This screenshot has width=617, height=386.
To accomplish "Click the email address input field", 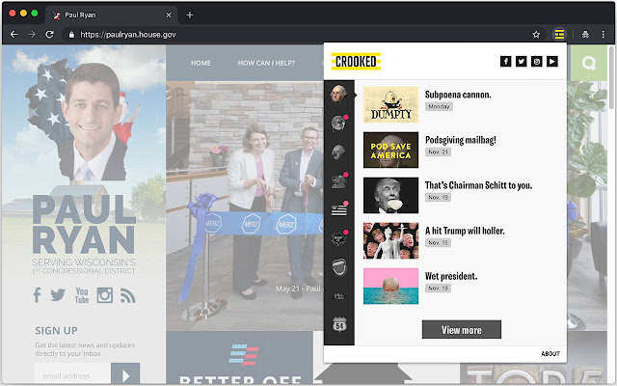I will click(73, 375).
